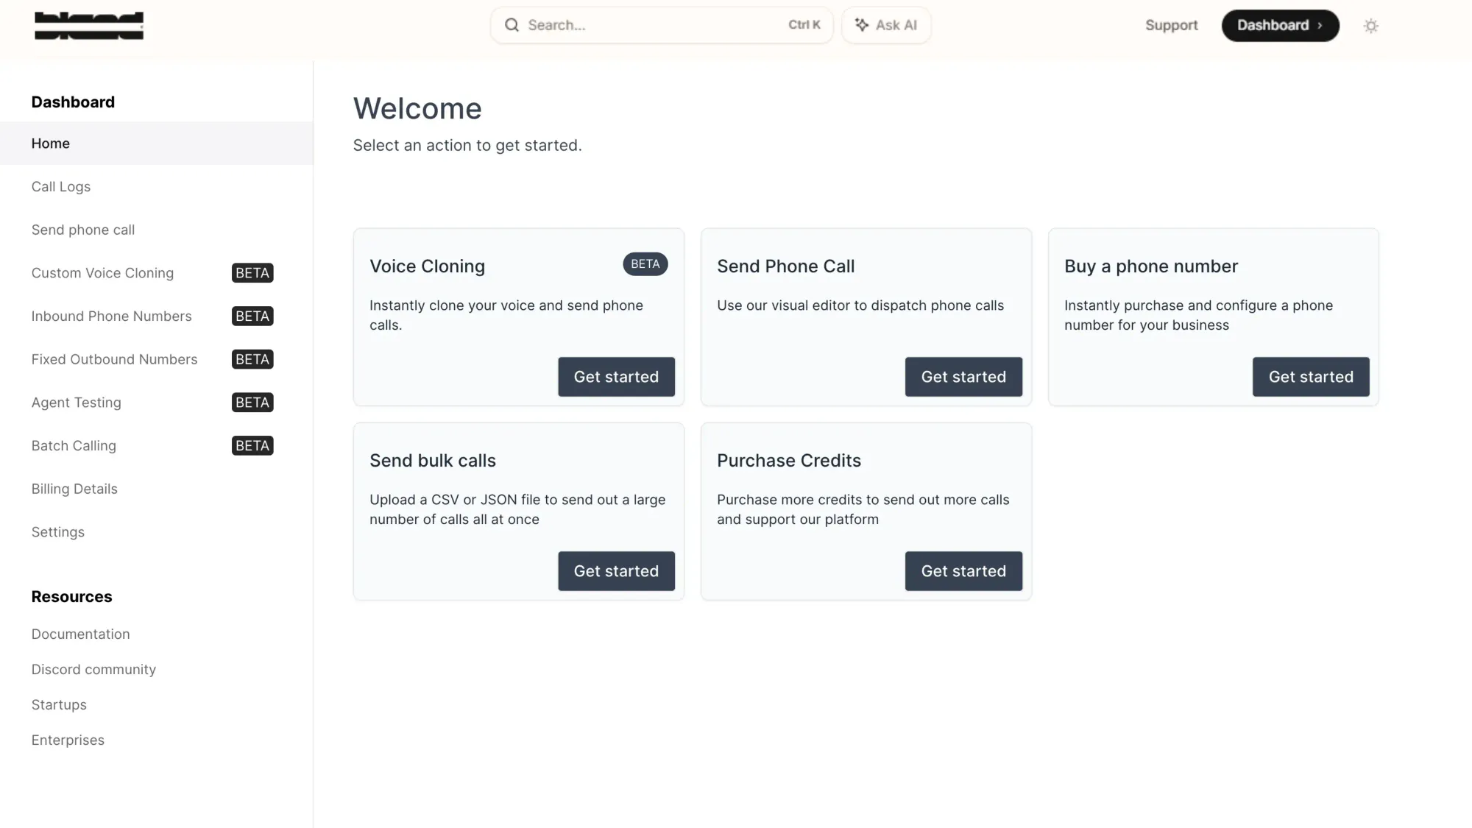The width and height of the screenshot is (1472, 828).
Task: Select Home in the sidebar
Action: tap(50, 143)
